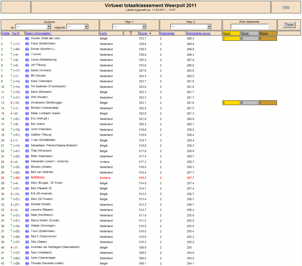Click the Toon button
302x266 pixels.
289,25
